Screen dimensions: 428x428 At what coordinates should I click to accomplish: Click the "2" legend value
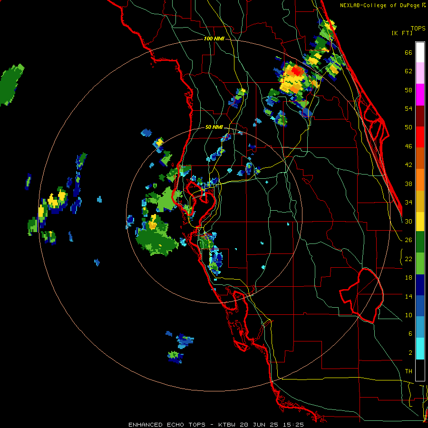410,353
